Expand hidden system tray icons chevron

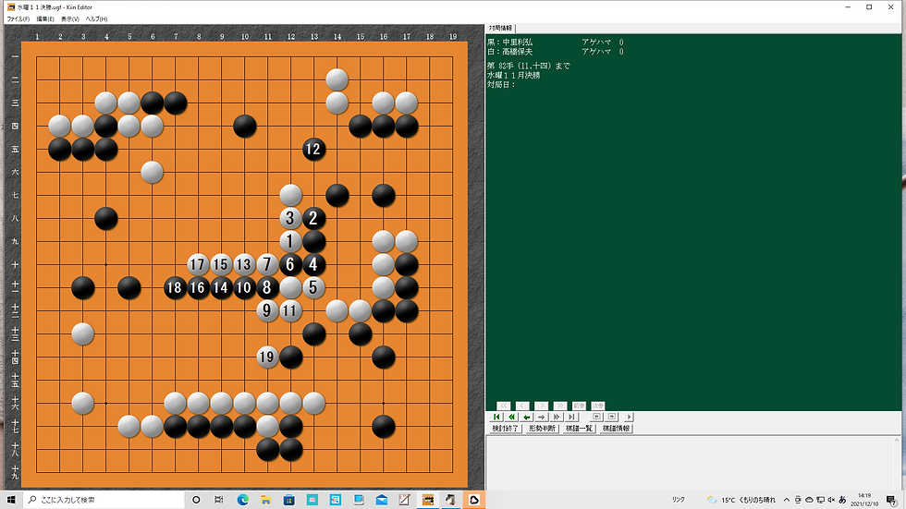pyautogui.click(x=787, y=500)
